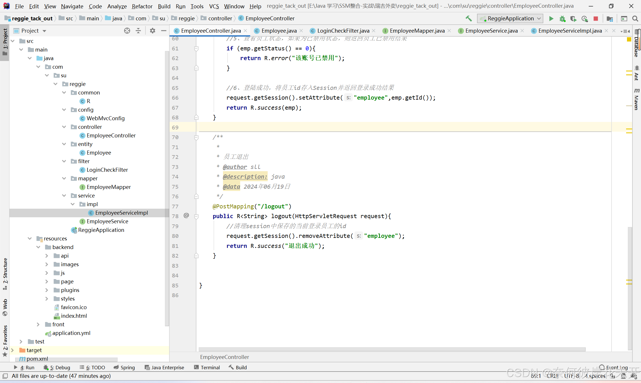Collapse all nodes in Project panel
The width and height of the screenshot is (641, 383).
pyautogui.click(x=138, y=31)
